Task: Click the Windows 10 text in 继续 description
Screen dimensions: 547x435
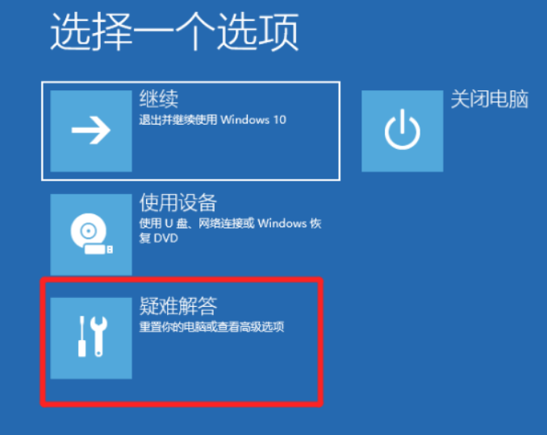Action: tap(253, 120)
